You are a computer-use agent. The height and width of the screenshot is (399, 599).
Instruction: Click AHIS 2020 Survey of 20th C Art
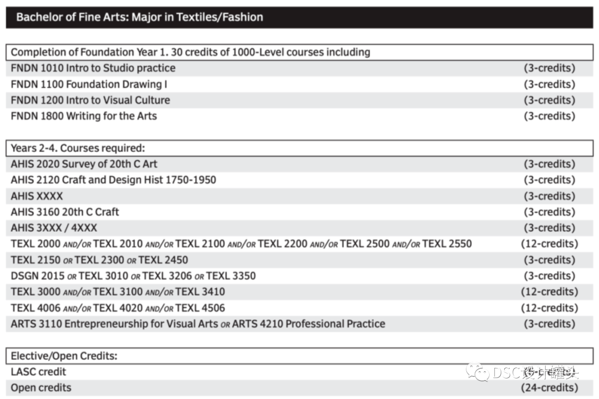tap(84, 164)
